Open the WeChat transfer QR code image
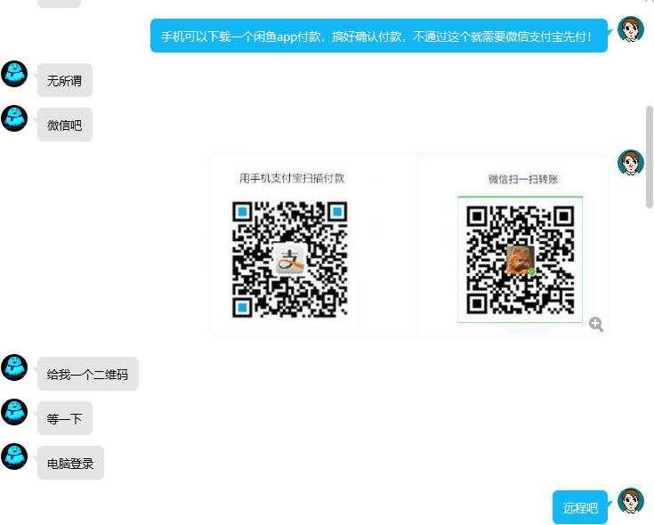Image resolution: width=654 pixels, height=525 pixels. 521,259
